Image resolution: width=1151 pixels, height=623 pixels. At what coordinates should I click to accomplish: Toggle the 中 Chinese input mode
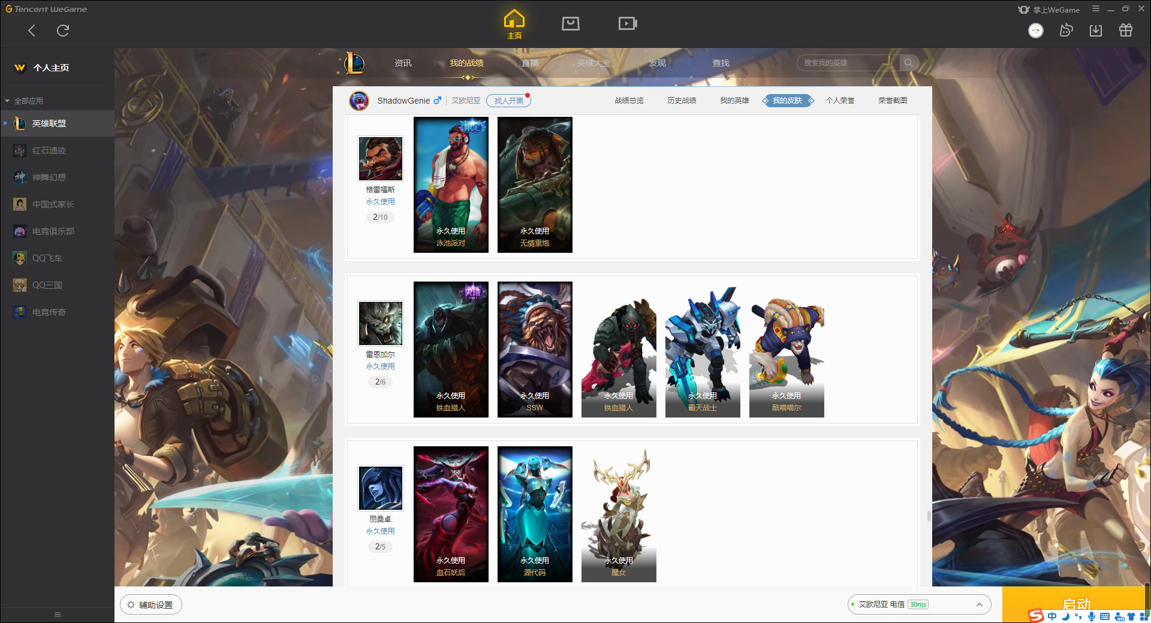point(1052,616)
